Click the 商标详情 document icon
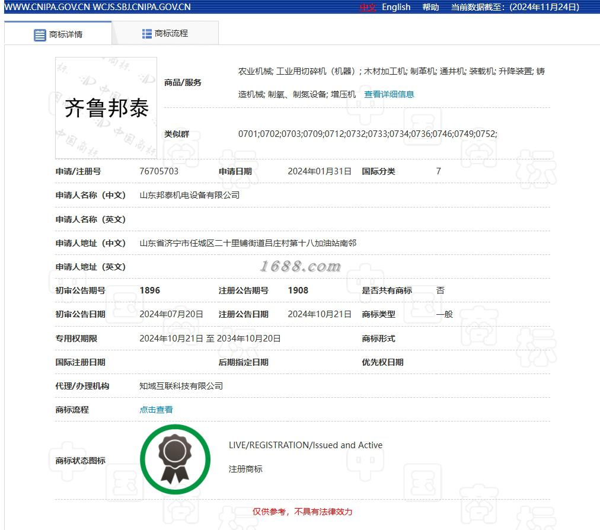 (40, 35)
